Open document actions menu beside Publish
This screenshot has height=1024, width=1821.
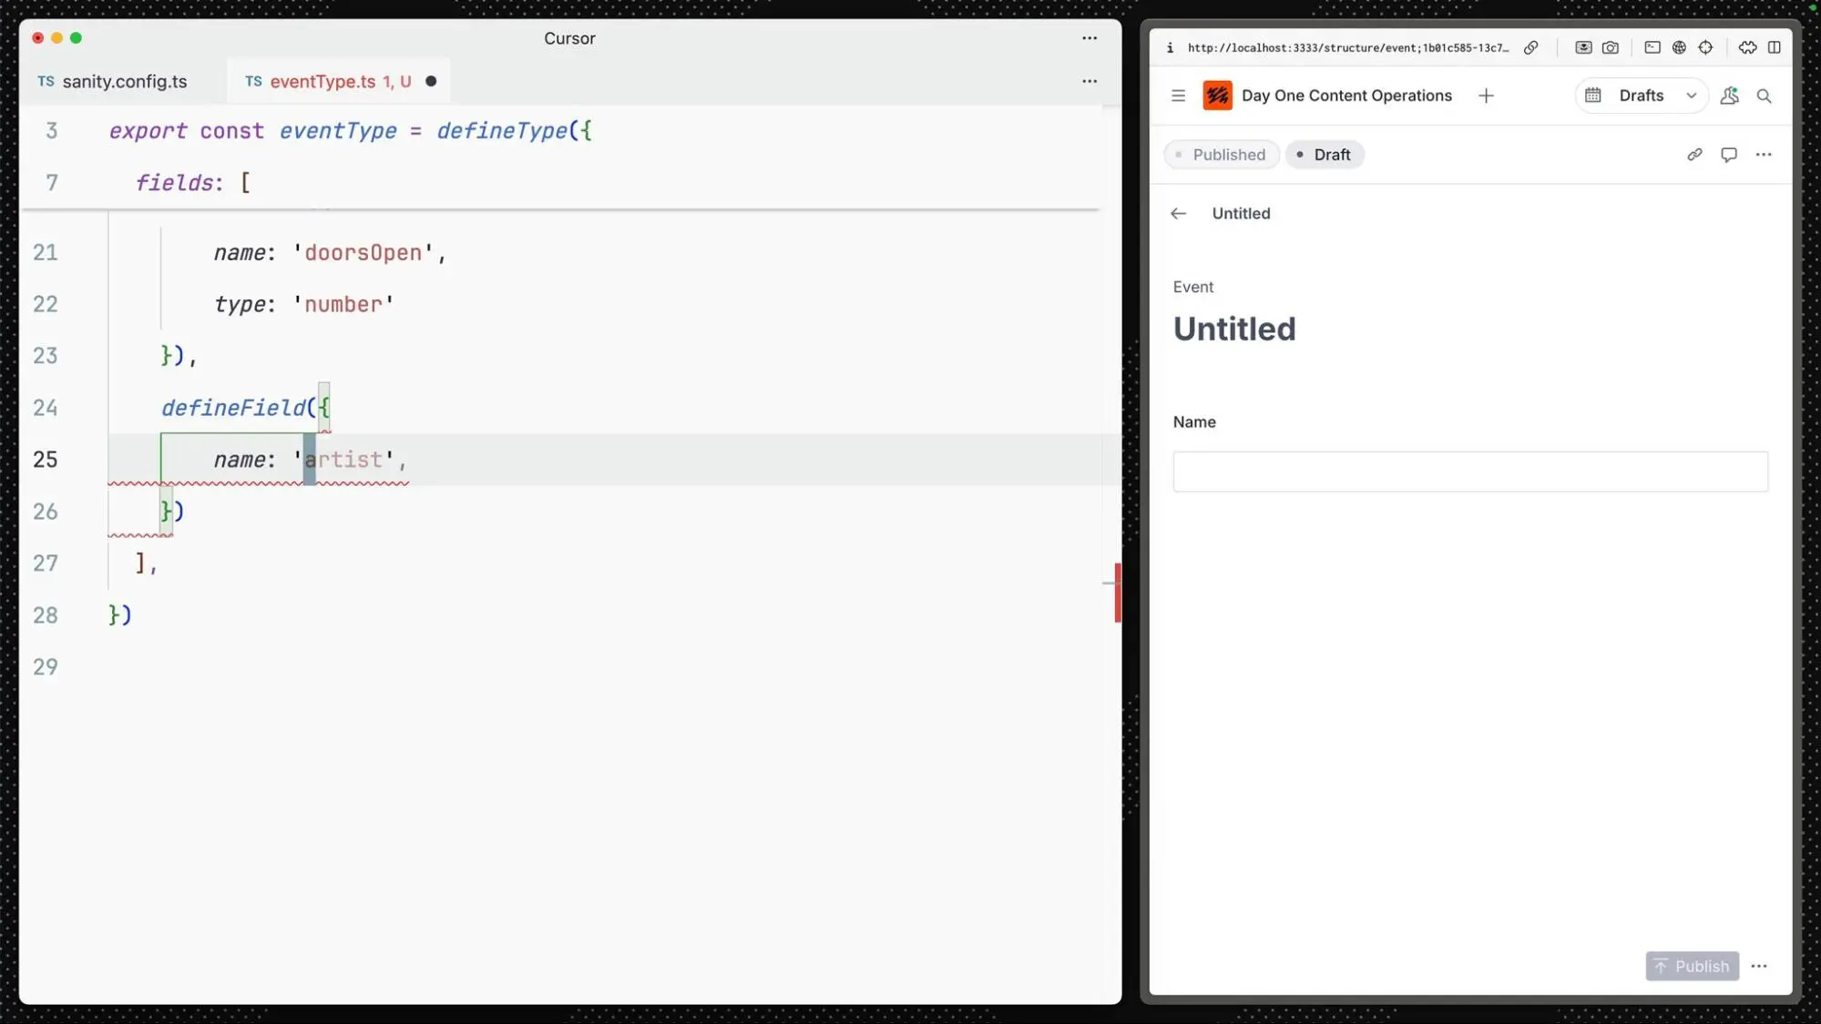tap(1758, 966)
